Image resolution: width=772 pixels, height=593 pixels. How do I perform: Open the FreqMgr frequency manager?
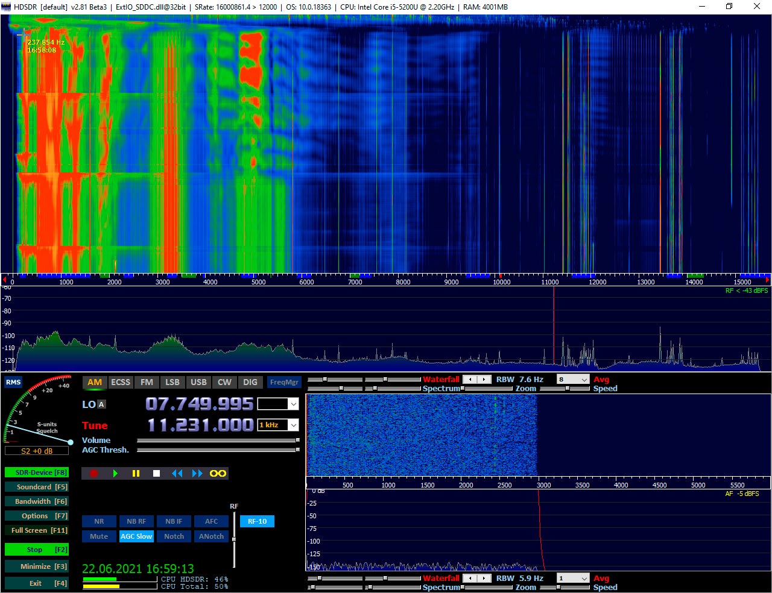pos(284,382)
